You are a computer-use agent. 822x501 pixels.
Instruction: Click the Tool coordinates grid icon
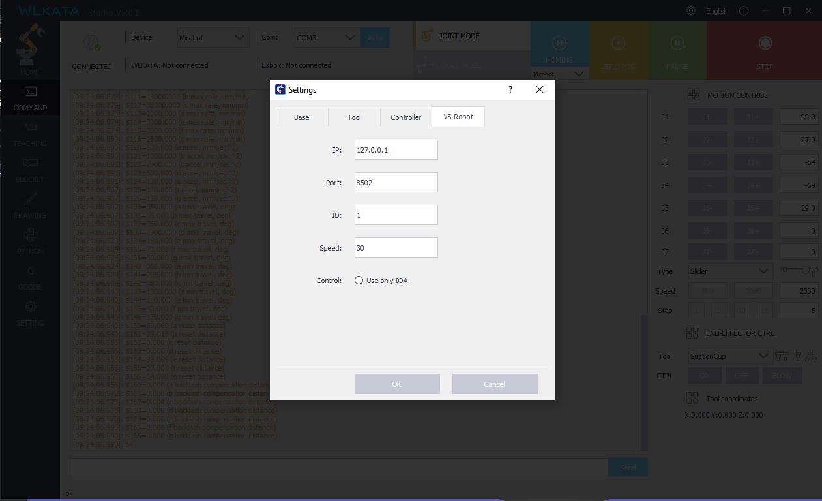coord(692,398)
